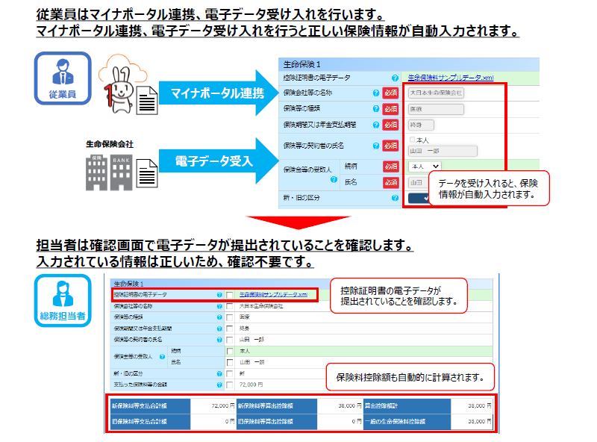Check the box on 新・旧の区分 confirmation row
The image size is (597, 442).
230,374
